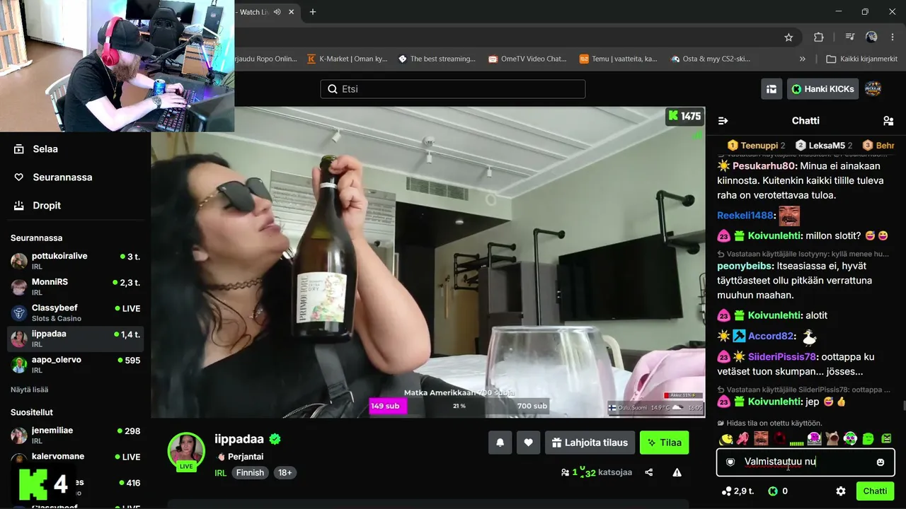Open iippadaa profile avatar with LIVE badge
The width and height of the screenshot is (906, 509).
point(186,451)
